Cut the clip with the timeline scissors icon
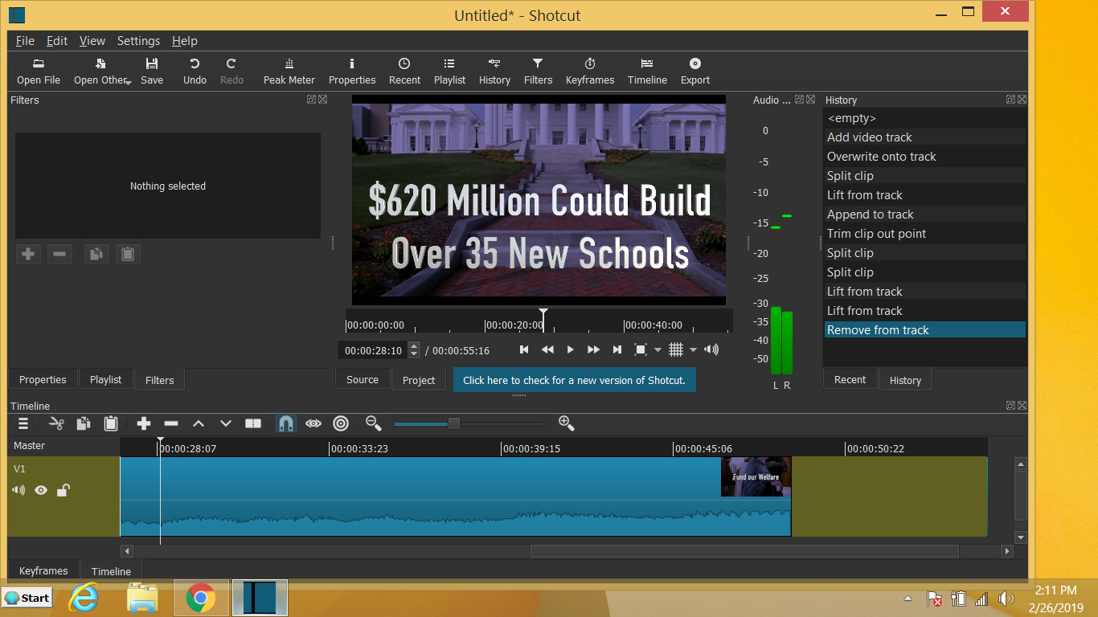 (x=56, y=423)
